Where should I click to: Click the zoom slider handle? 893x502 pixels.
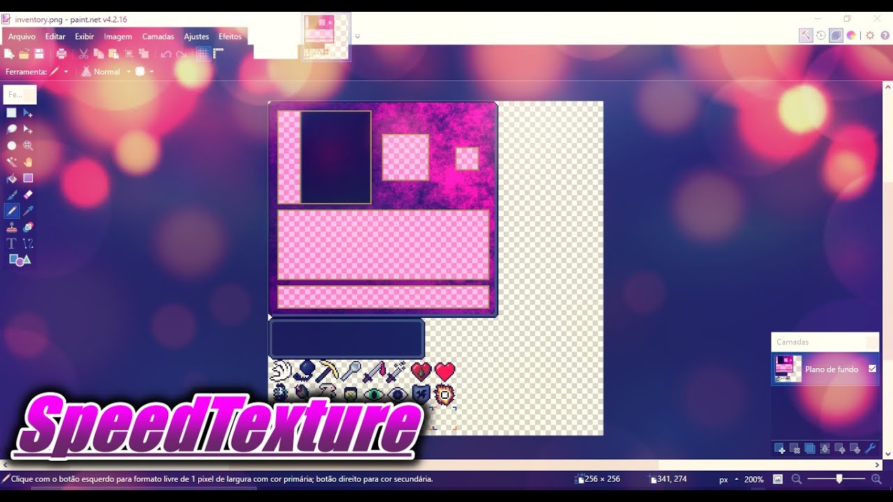click(x=839, y=479)
